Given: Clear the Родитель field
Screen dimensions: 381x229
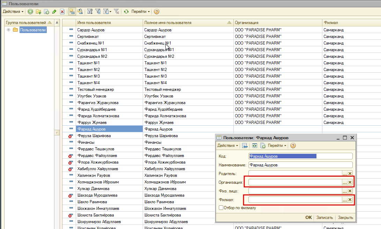Looking at the screenshot, I should [350, 174].
